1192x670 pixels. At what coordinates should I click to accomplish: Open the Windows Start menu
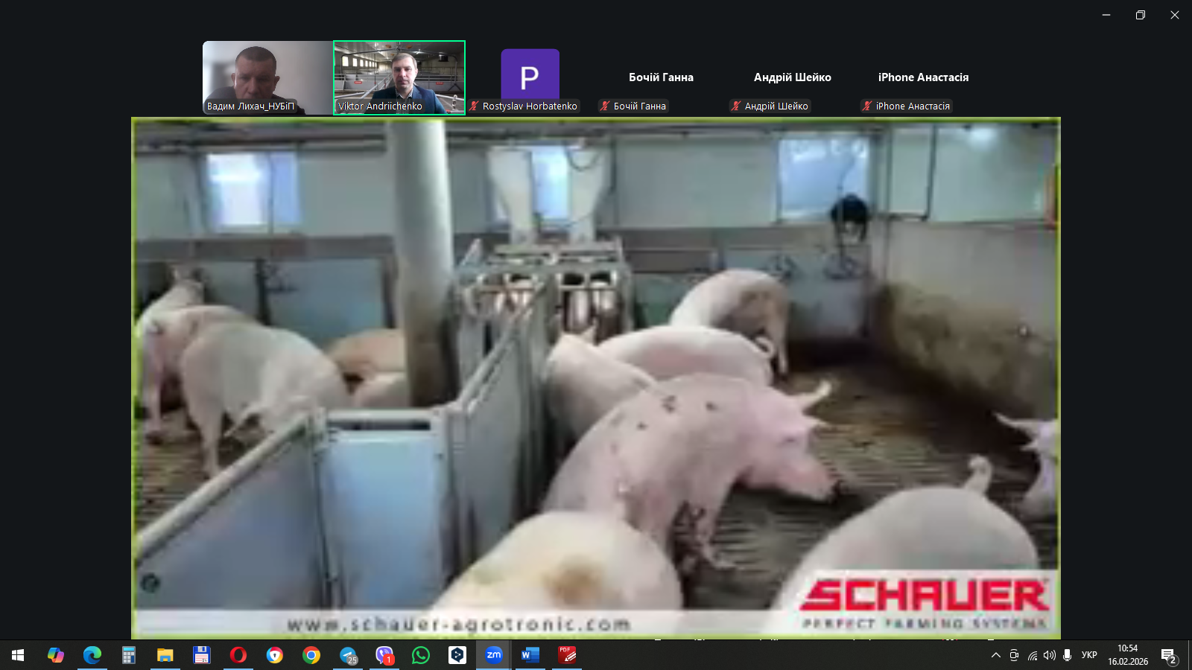point(18,655)
